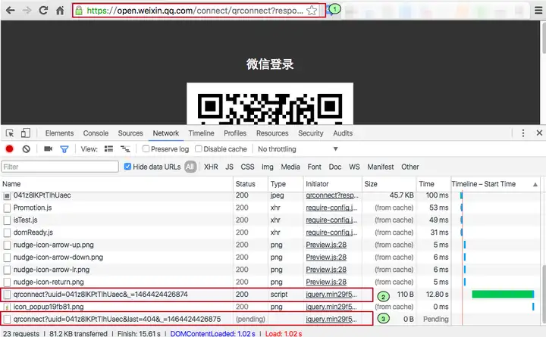
Task: Toggle the device mode icon
Action: [26, 133]
